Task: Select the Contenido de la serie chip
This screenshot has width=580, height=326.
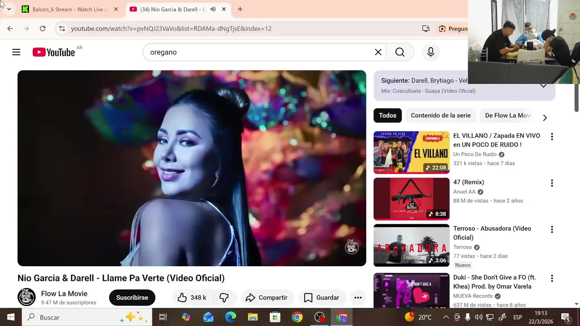Action: pos(440,115)
